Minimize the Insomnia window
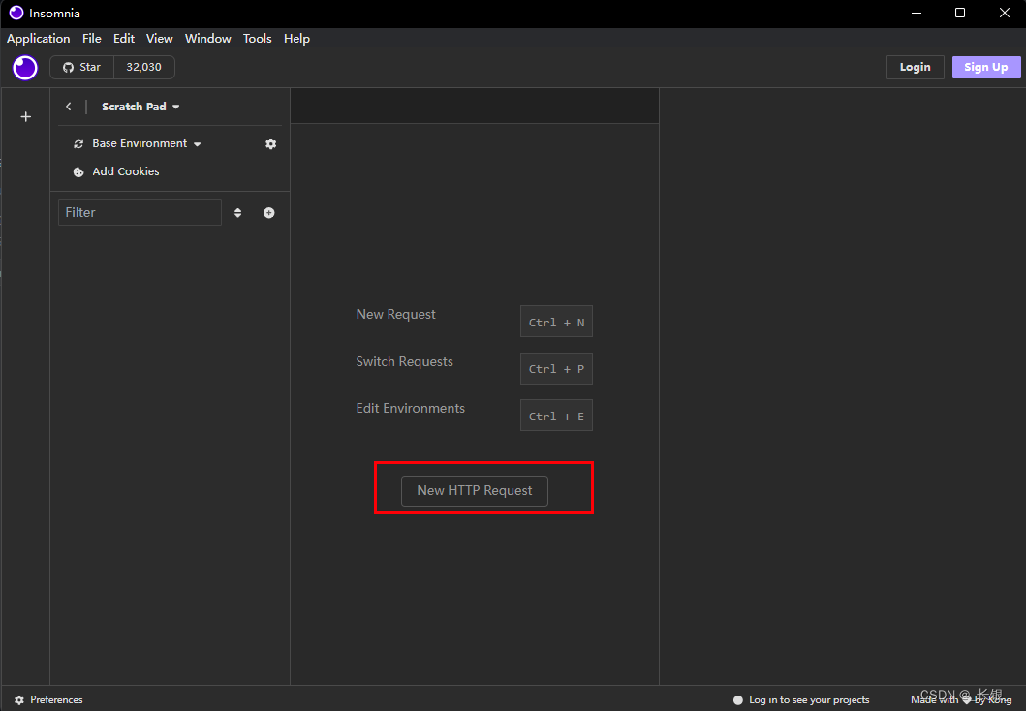This screenshot has width=1026, height=711. pyautogui.click(x=917, y=14)
